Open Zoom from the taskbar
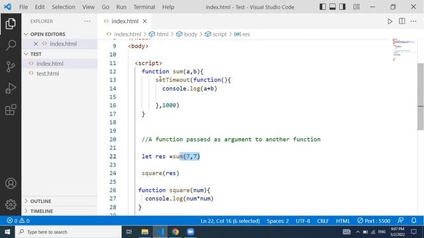 click(190, 232)
